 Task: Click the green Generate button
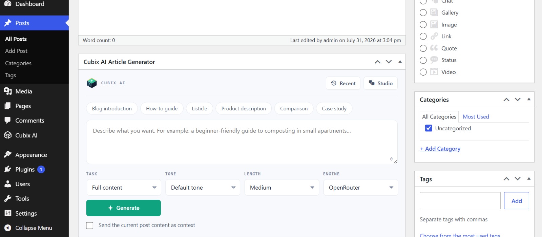(123, 208)
